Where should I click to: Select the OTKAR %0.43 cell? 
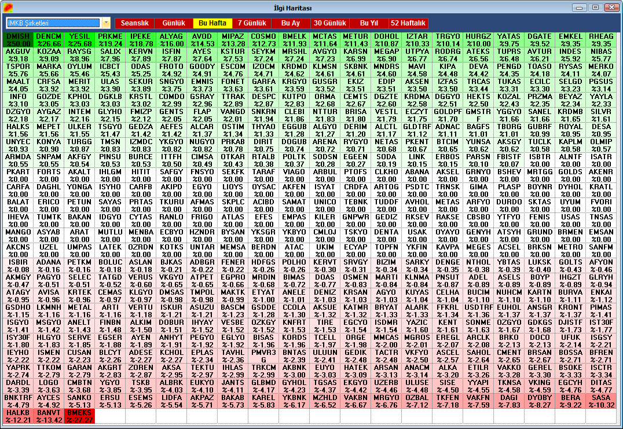(x=233, y=160)
